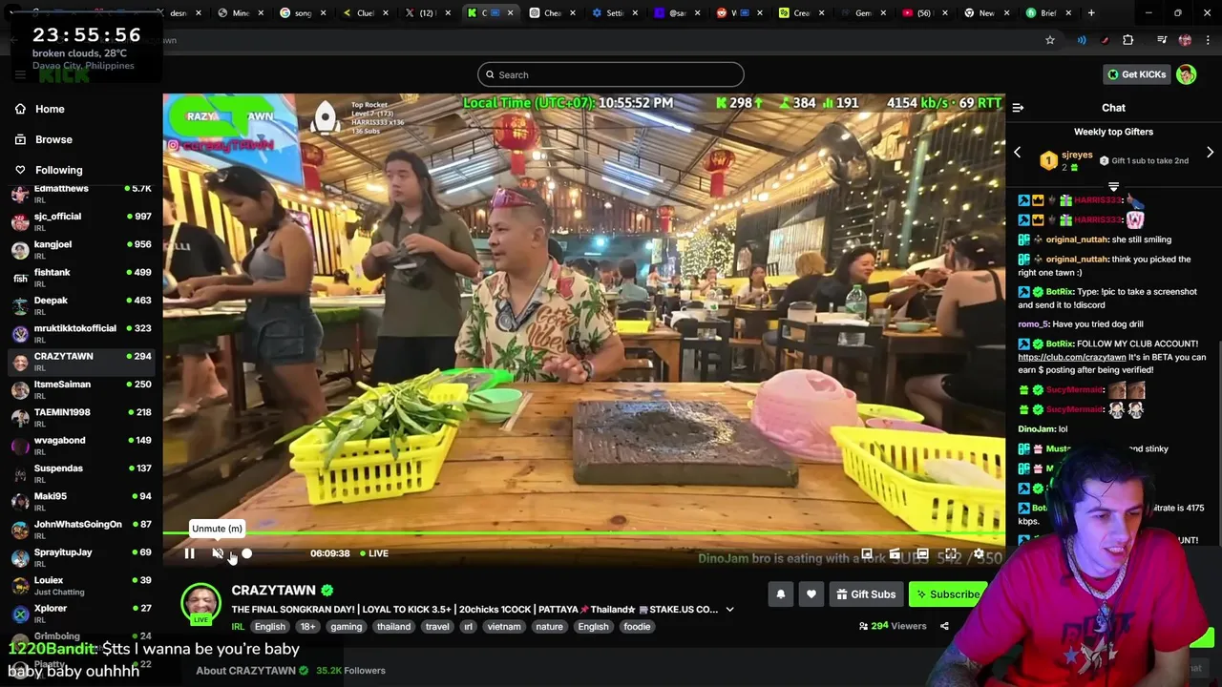This screenshot has width=1222, height=687.
Task: Toggle theater mode on the player
Action: click(922, 553)
